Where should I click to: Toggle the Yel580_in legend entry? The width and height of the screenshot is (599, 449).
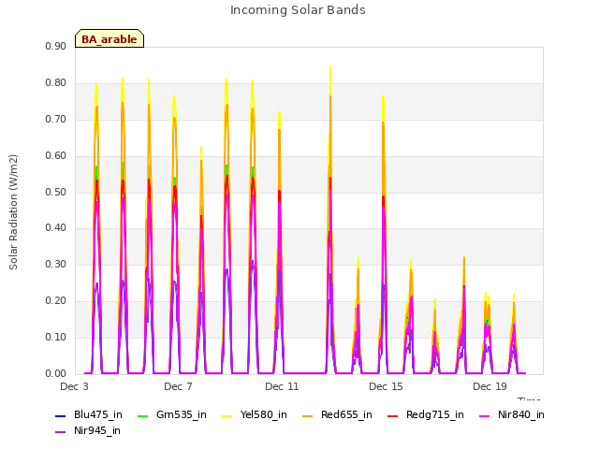tap(255, 415)
